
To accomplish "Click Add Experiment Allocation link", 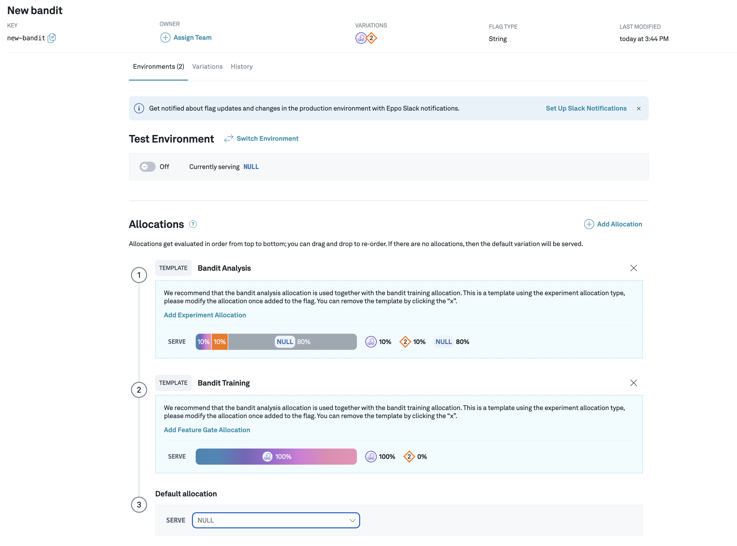I will point(205,315).
